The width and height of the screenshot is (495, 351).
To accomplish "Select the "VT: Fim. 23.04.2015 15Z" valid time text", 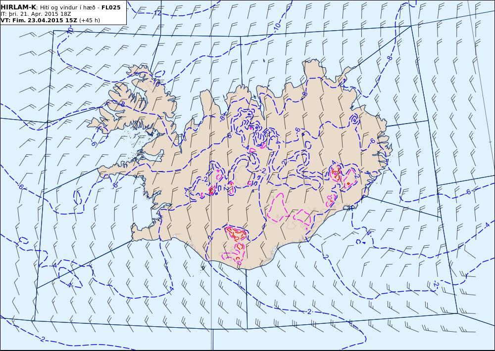I will [39, 20].
